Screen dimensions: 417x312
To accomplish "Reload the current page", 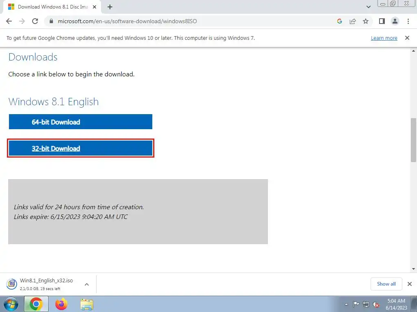I will pyautogui.click(x=35, y=21).
